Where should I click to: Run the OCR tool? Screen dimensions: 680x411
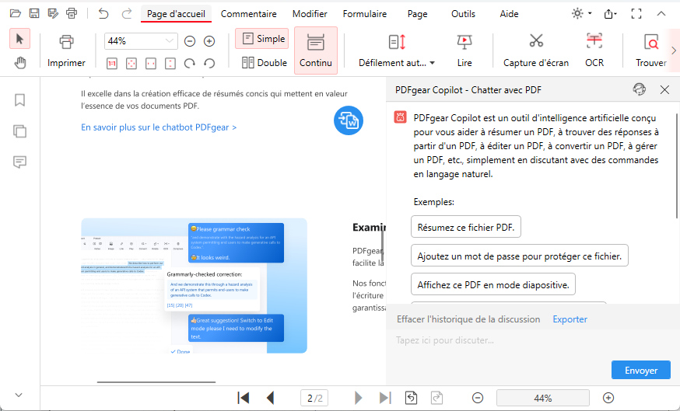pyautogui.click(x=594, y=51)
